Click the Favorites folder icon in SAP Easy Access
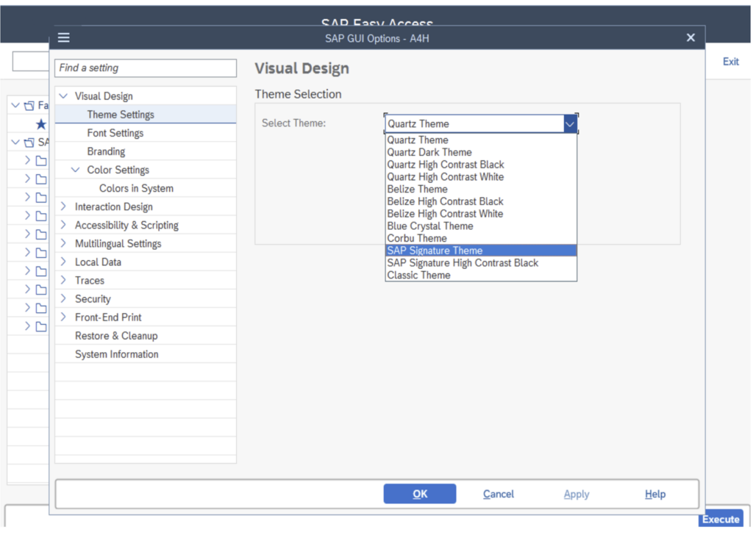The image size is (753, 546). click(x=29, y=106)
